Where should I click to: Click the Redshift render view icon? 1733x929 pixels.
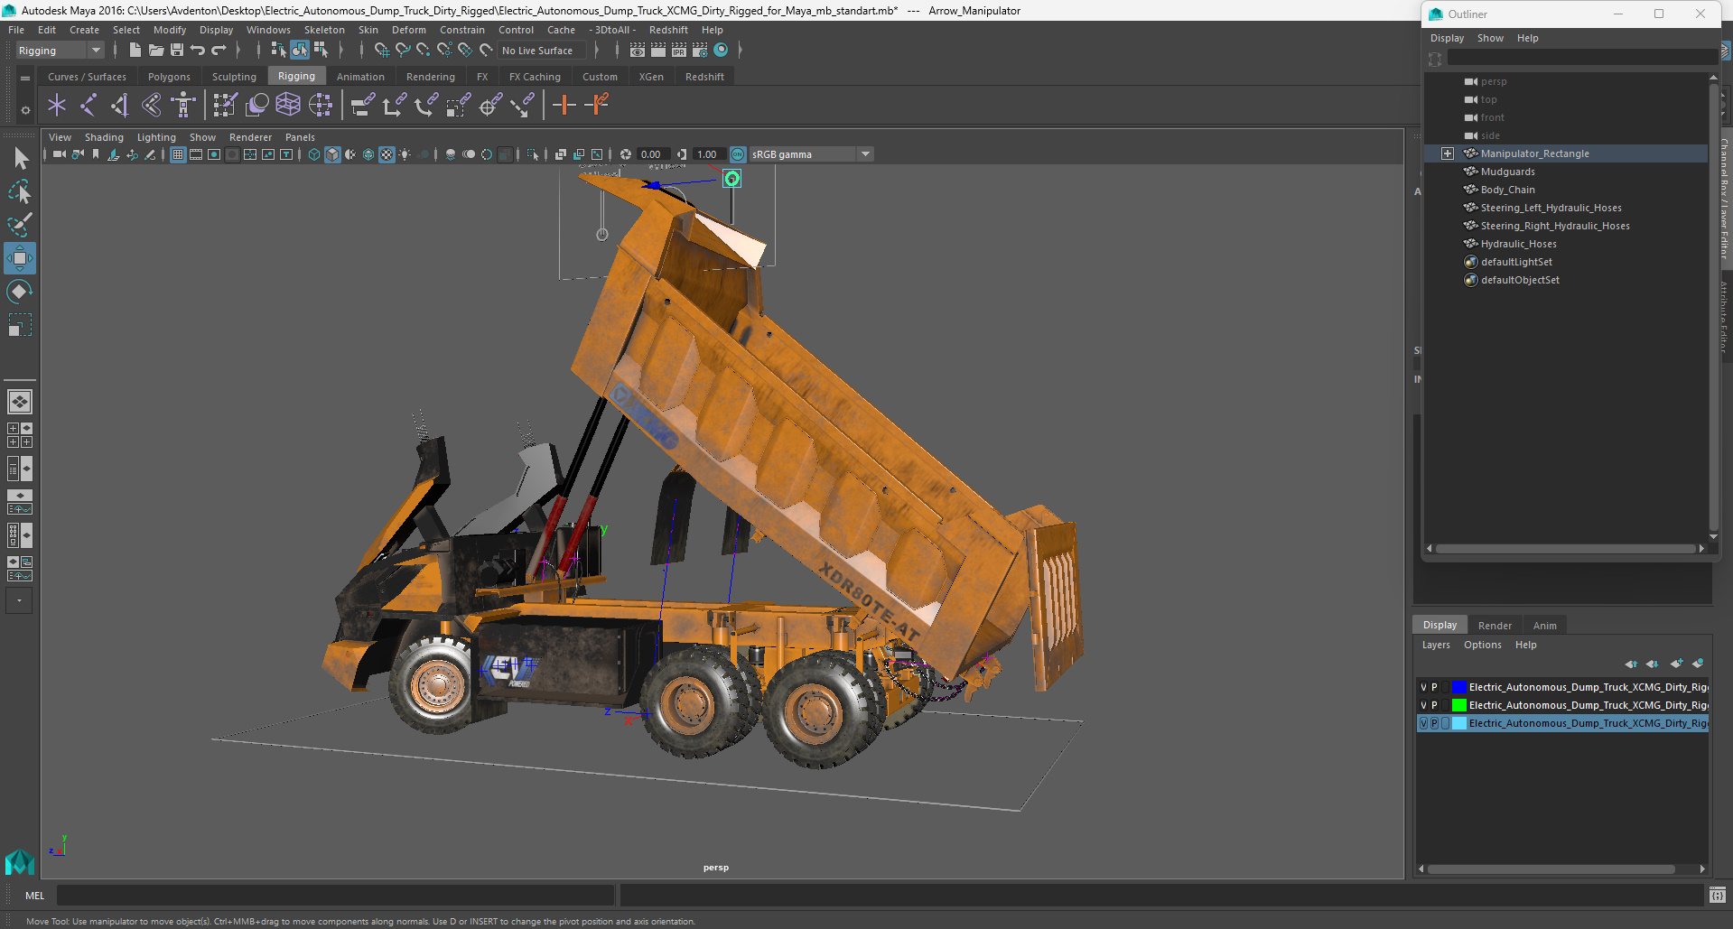click(x=721, y=51)
